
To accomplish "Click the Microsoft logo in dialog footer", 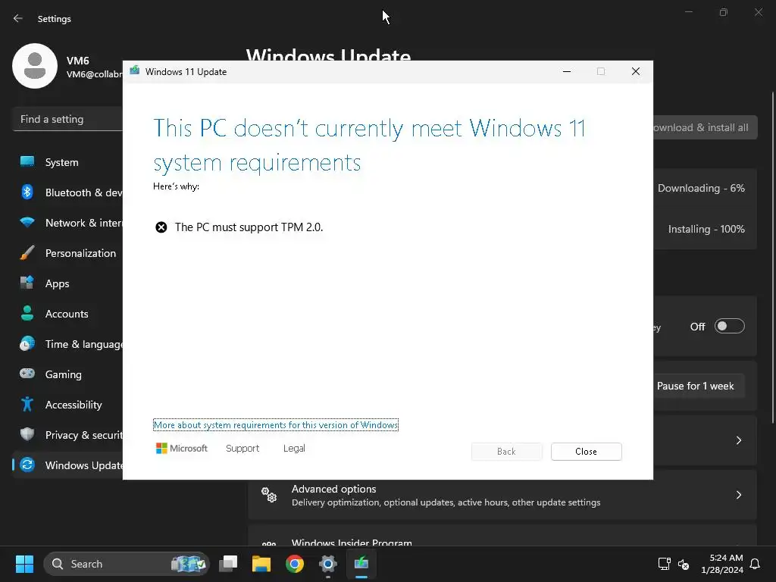I will 182,449.
